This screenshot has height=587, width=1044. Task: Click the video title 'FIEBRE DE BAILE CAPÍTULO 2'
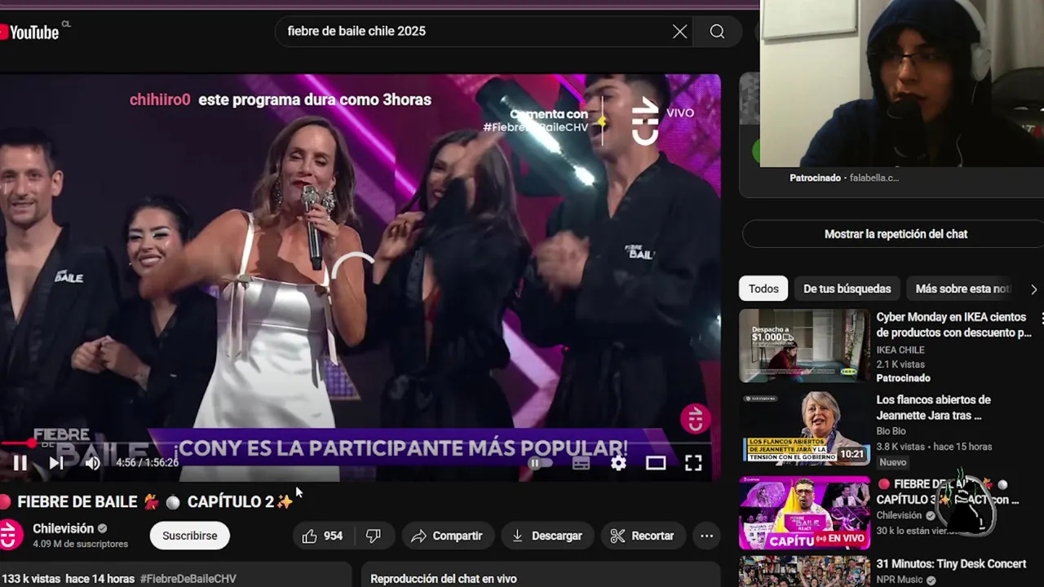pos(147,502)
